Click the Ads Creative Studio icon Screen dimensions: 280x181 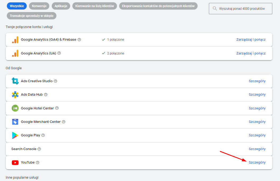click(15, 81)
